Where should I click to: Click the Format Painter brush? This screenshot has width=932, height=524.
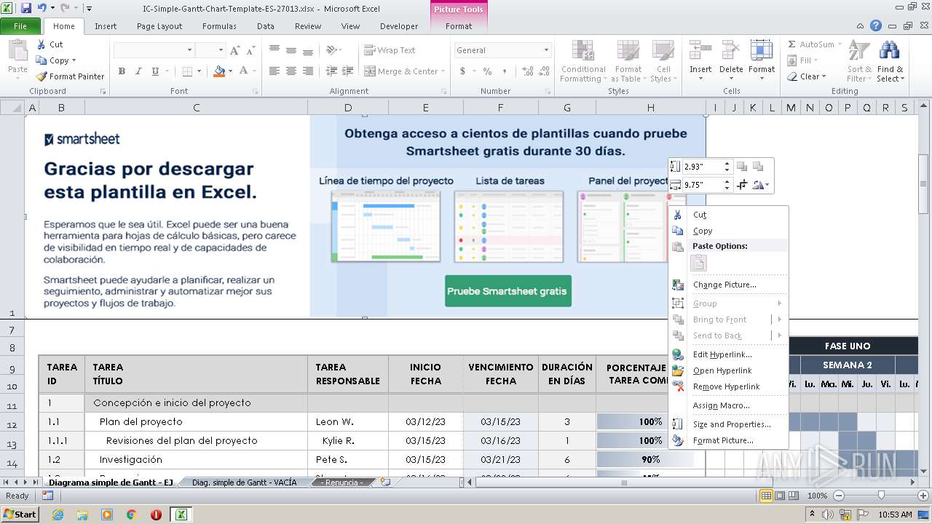[x=42, y=76]
